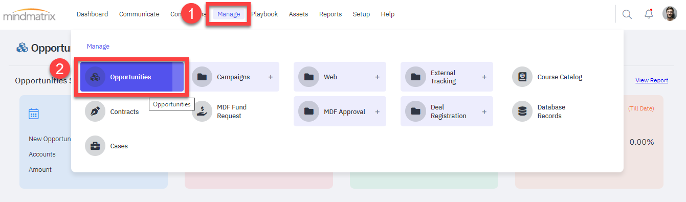Click the mindmatrix logo

coord(29,14)
